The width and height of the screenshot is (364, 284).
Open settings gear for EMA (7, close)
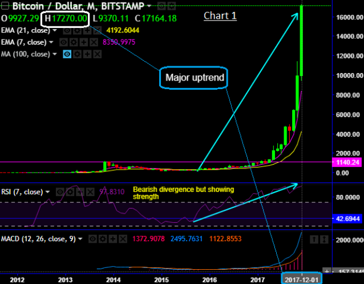74,42
